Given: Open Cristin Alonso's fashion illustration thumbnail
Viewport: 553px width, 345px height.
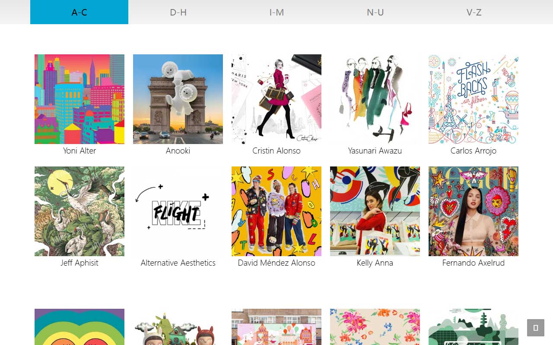Looking at the screenshot, I should point(276,99).
